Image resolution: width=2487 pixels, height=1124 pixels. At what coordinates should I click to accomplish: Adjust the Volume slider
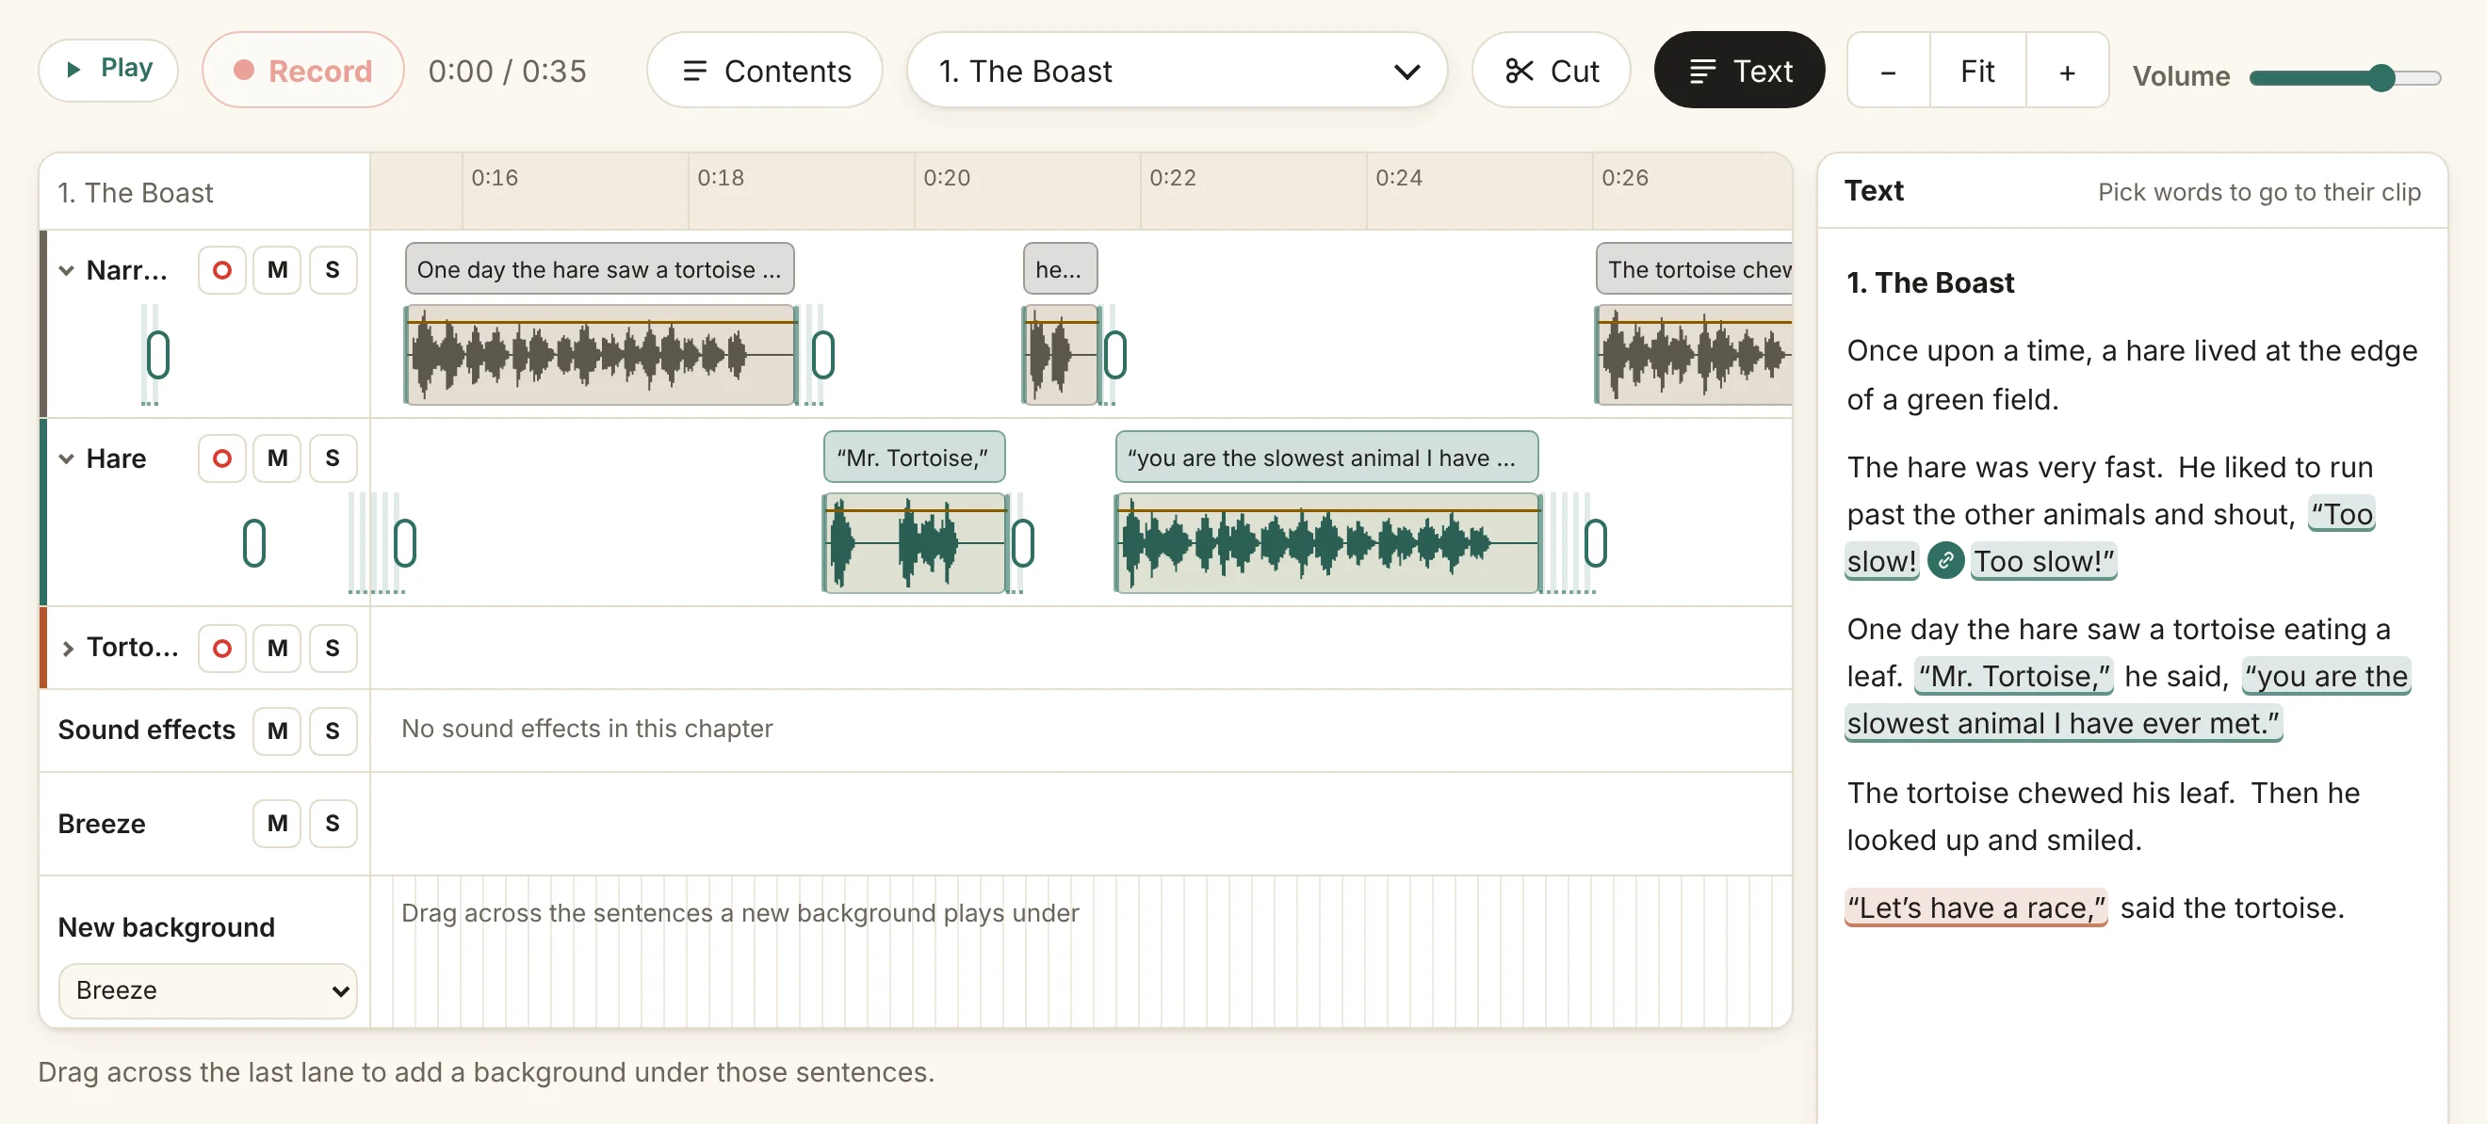coord(2344,77)
